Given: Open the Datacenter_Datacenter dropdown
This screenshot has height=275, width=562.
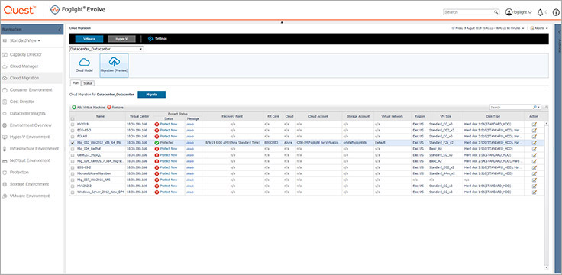Looking at the screenshot, I should (x=106, y=49).
